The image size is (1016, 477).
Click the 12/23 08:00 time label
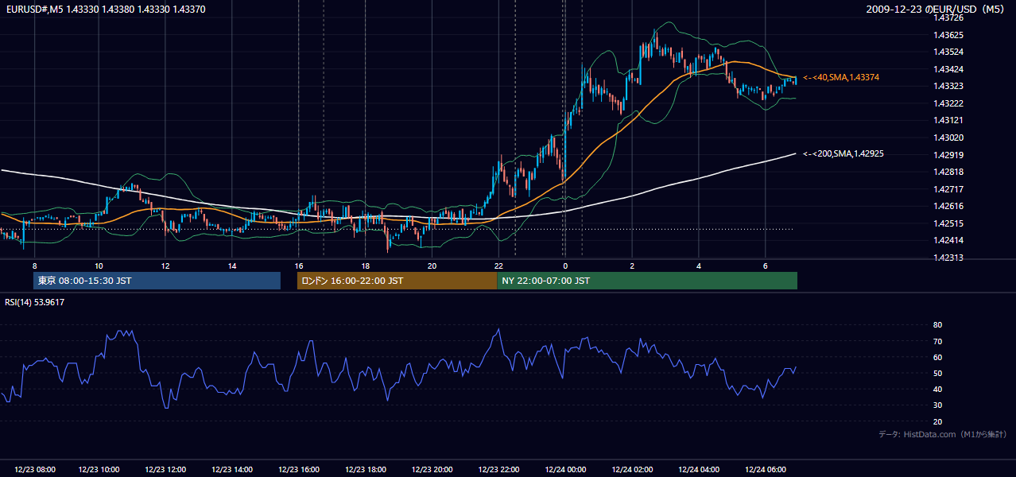[33, 470]
